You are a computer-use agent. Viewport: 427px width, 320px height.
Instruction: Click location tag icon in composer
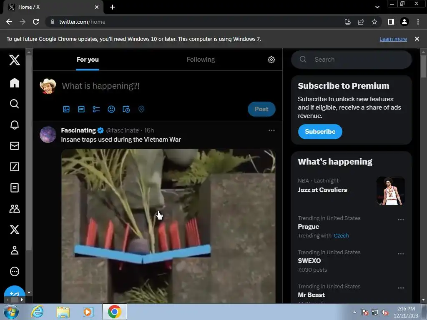[141, 109]
